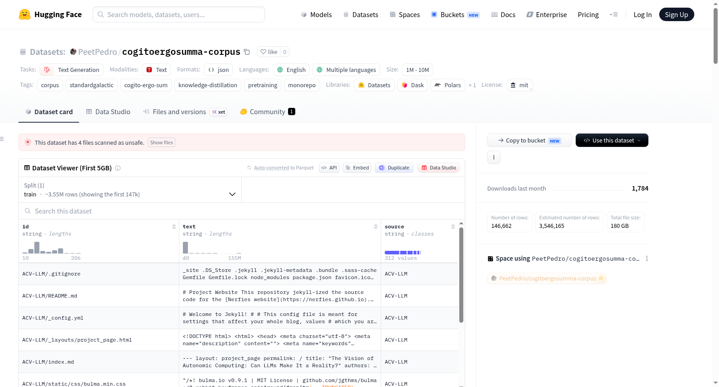
Task: Click the text lengths histogram
Action: pyautogui.click(x=212, y=248)
